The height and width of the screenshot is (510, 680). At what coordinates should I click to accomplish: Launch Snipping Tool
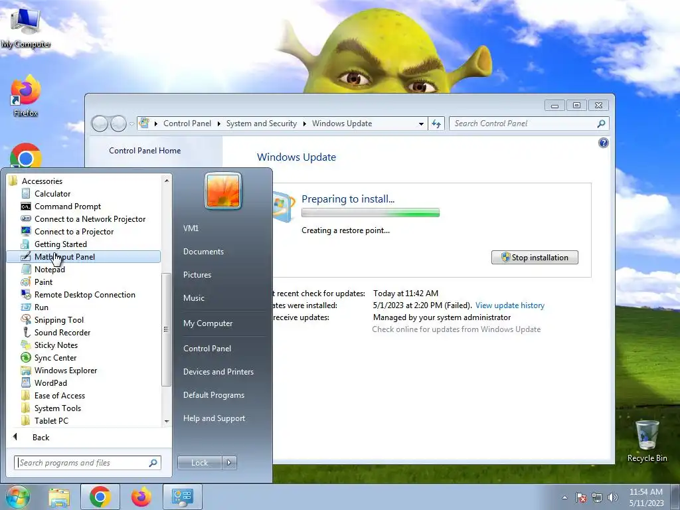pyautogui.click(x=59, y=319)
